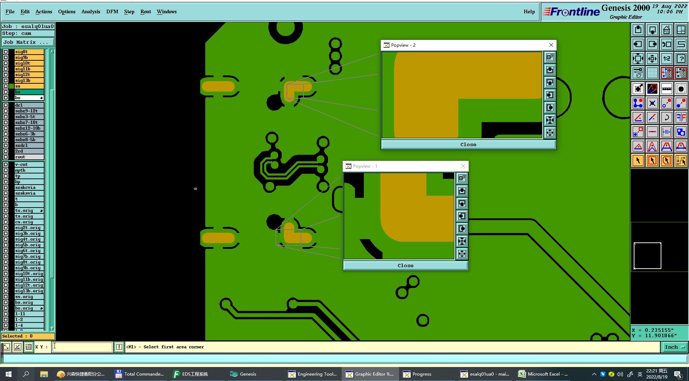Click the to.orig layer name
The width and height of the screenshot is (689, 381).
point(29,210)
